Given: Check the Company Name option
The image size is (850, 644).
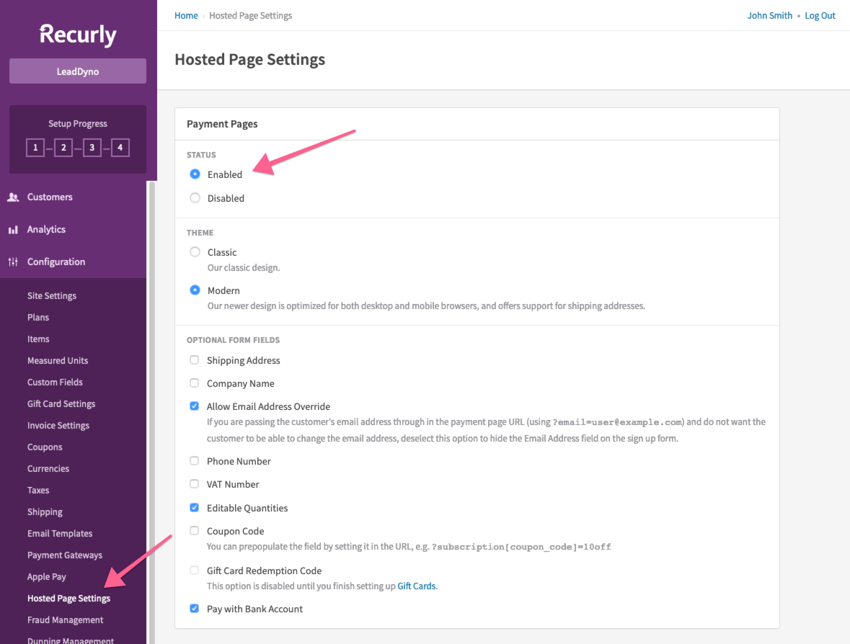Looking at the screenshot, I should tap(194, 383).
